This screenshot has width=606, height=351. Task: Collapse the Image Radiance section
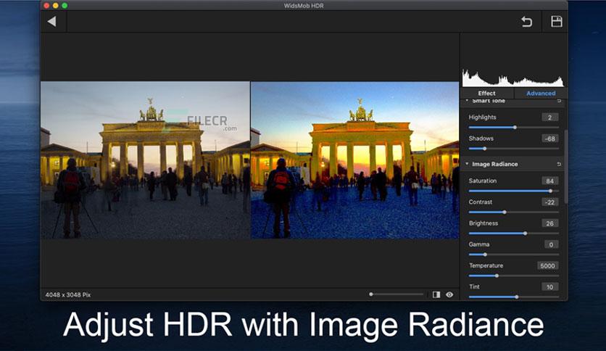click(467, 164)
